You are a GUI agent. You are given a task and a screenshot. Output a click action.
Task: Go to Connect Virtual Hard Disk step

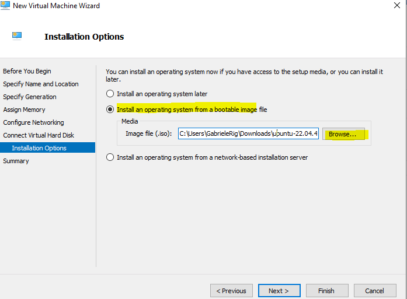(x=39, y=135)
